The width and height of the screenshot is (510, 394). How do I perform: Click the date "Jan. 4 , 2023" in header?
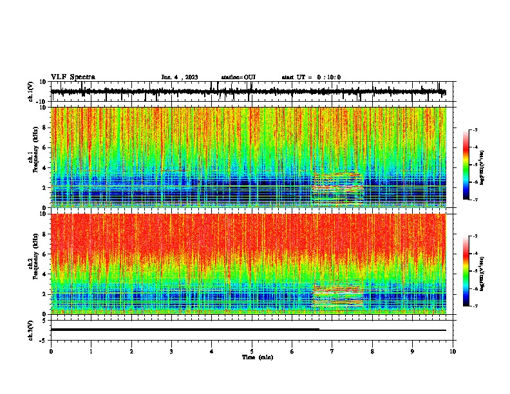tap(180, 77)
